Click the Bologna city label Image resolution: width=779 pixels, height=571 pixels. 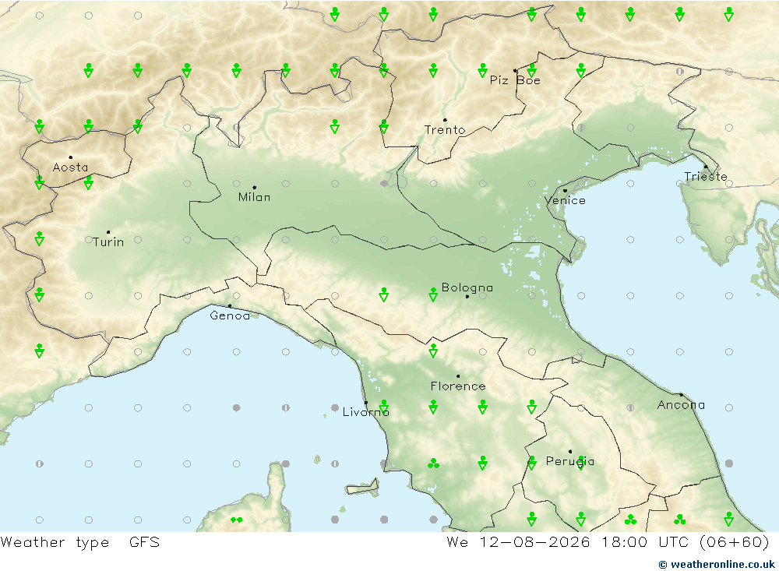[x=467, y=287]
